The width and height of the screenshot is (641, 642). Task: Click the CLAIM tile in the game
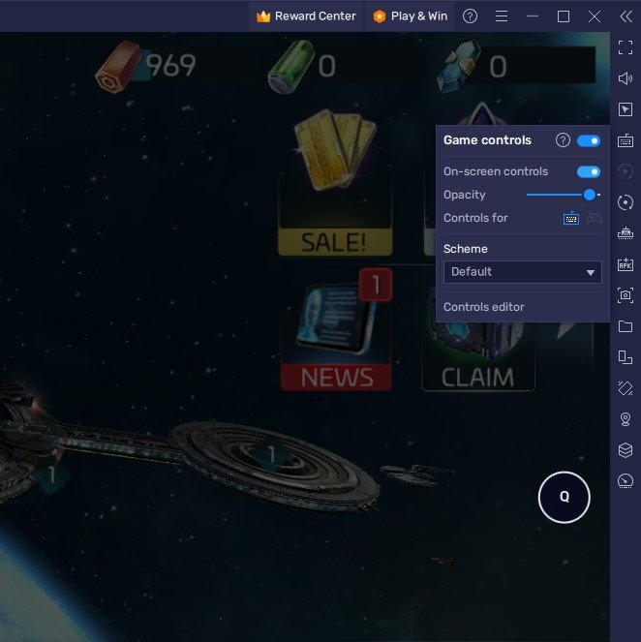pyautogui.click(x=478, y=356)
